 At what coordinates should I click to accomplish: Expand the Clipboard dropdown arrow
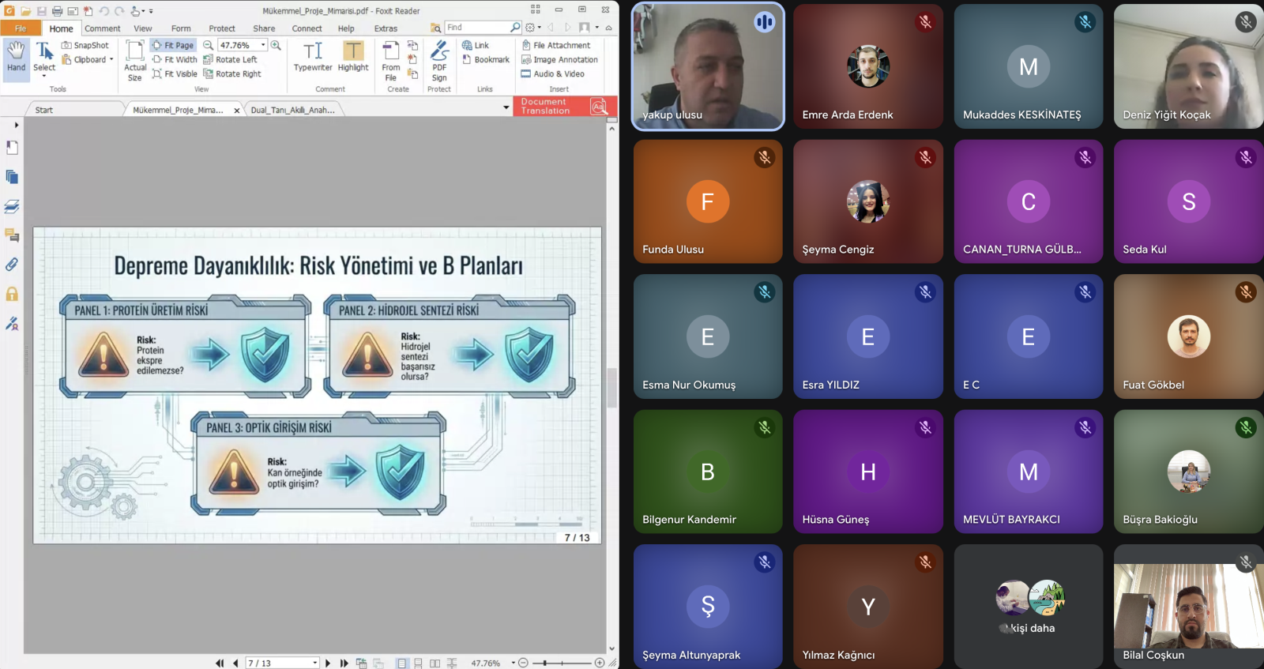[111, 59]
